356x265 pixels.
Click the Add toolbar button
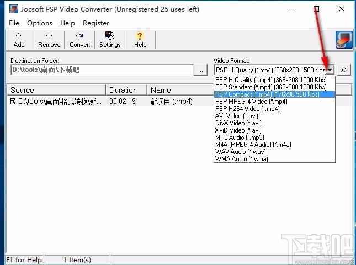[x=19, y=40]
